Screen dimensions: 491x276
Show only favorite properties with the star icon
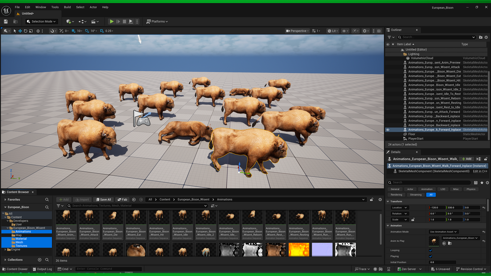[482, 183]
